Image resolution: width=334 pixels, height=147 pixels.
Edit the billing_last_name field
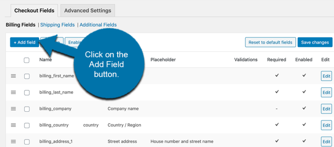point(326,92)
